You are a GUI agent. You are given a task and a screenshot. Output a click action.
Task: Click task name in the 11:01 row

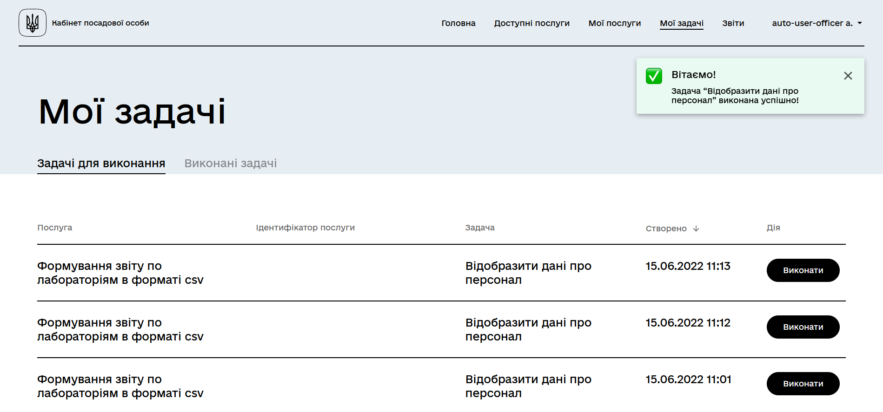click(528, 386)
